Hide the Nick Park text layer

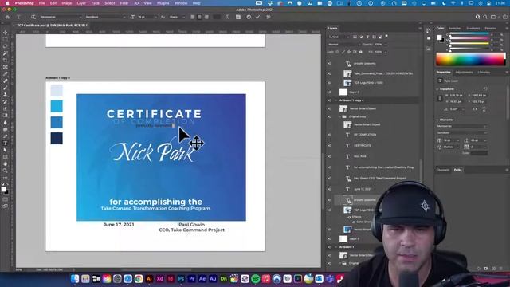click(x=330, y=156)
